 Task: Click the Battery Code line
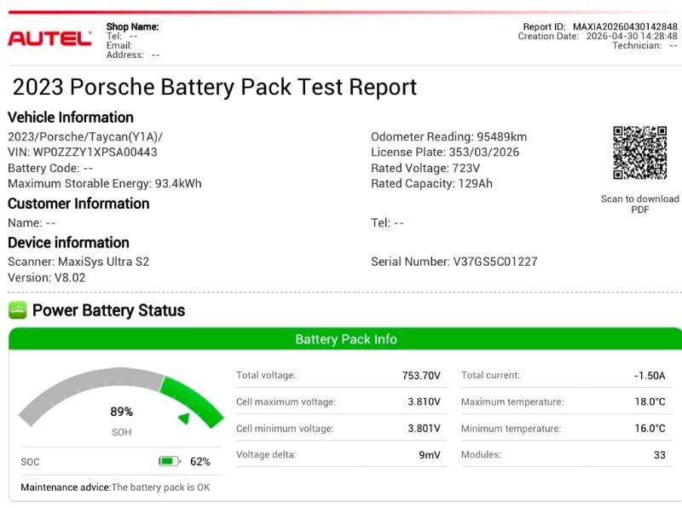(50, 168)
